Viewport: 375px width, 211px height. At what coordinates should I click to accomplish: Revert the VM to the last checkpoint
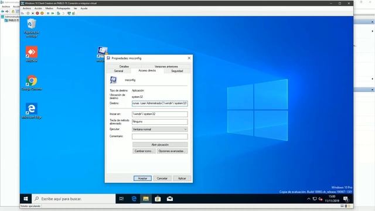pyautogui.click(x=63, y=13)
